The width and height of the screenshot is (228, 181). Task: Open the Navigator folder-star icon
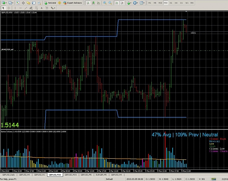pyautogui.click(x=28, y=3)
